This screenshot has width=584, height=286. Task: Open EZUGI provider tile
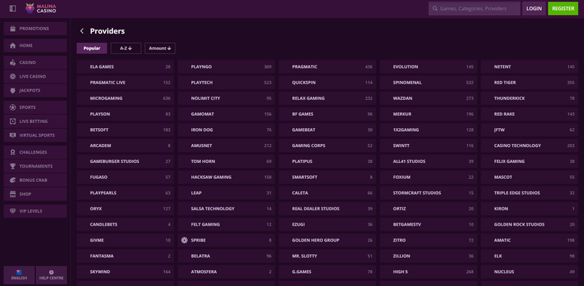327,225
